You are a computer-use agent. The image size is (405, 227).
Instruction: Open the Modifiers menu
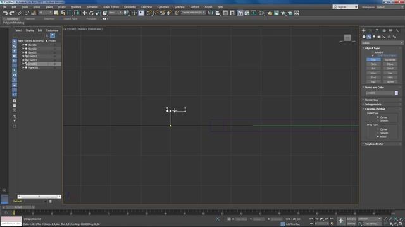point(76,7)
